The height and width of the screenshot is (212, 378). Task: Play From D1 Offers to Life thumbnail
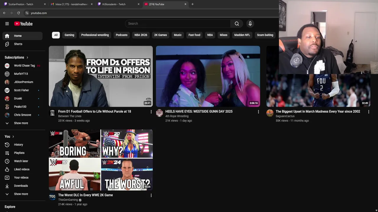(101, 76)
